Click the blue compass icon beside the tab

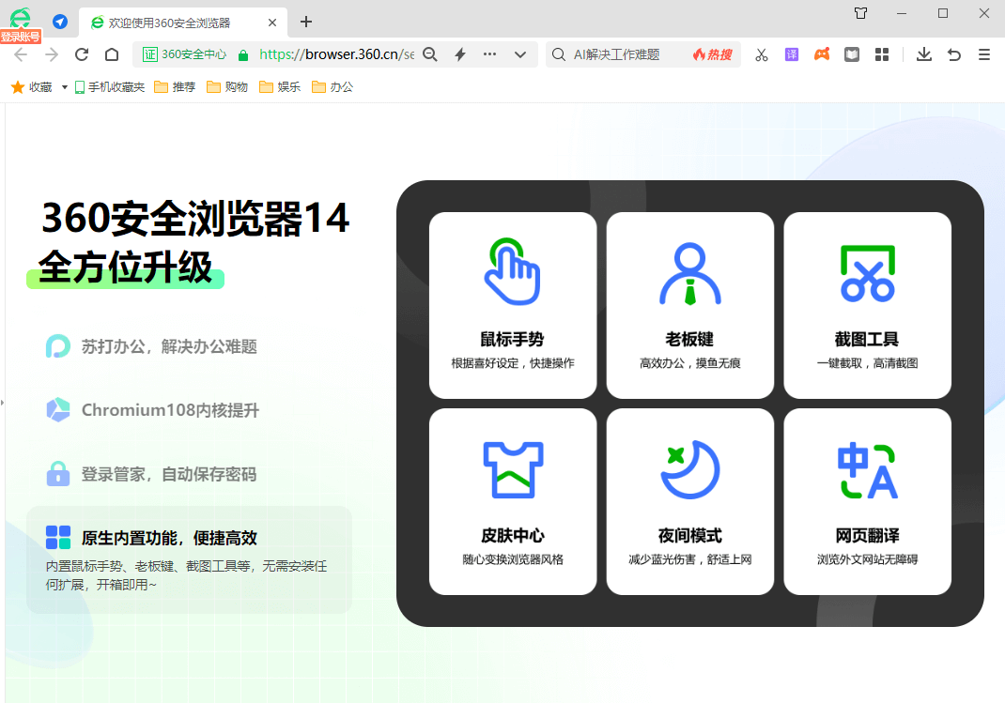pos(60,22)
